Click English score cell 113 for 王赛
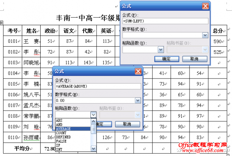The image size is (232, 156). (106, 41)
